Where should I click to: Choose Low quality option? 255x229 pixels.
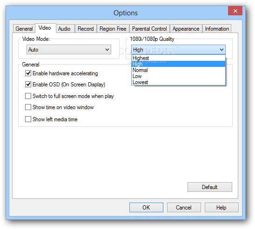pos(178,76)
